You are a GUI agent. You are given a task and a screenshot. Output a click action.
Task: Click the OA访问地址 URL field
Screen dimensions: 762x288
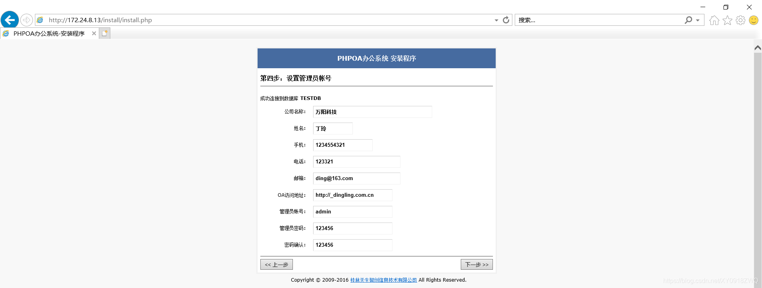click(x=352, y=195)
